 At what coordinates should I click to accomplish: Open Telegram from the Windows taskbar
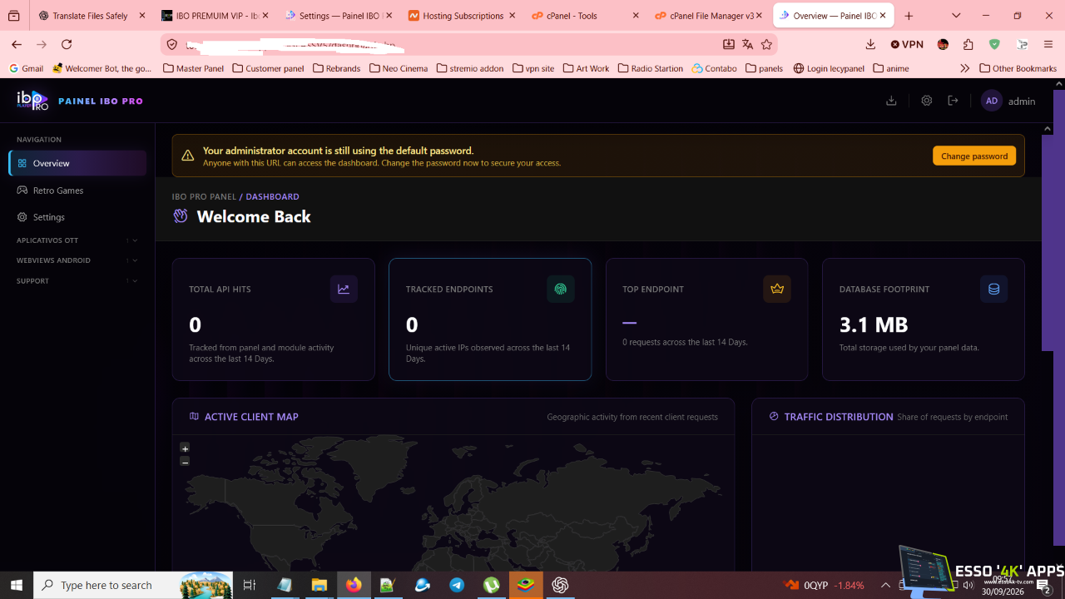pos(457,586)
